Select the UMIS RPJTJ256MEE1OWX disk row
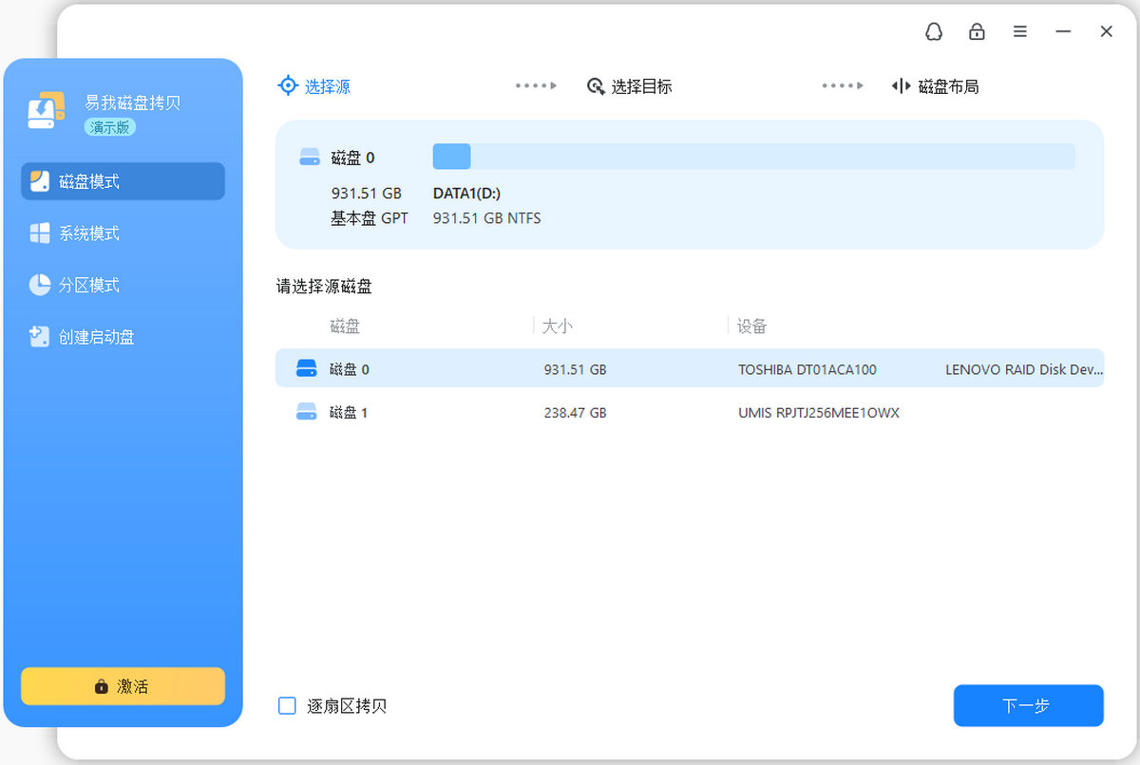Image resolution: width=1140 pixels, height=765 pixels. click(690, 412)
